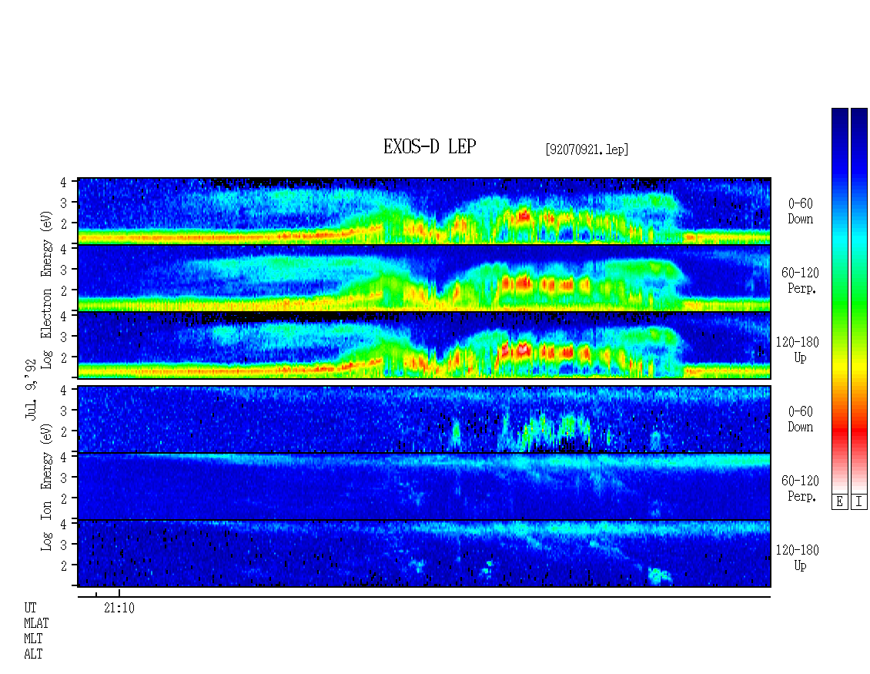
Task: Click the ion color scale bar above I
Action: (859, 300)
